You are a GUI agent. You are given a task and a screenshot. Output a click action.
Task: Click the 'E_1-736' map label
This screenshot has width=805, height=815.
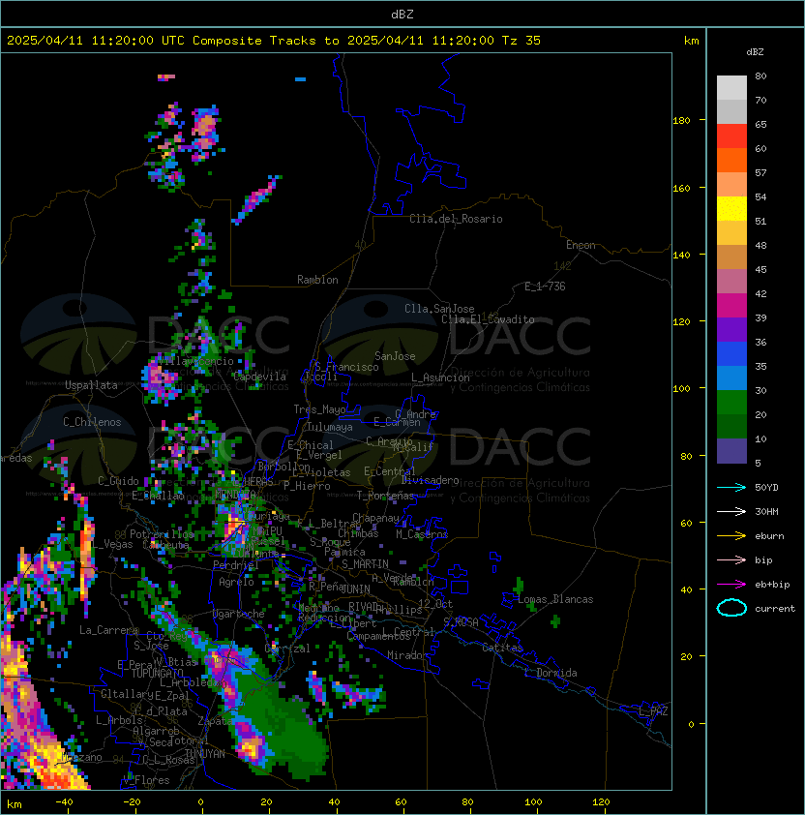545,287
